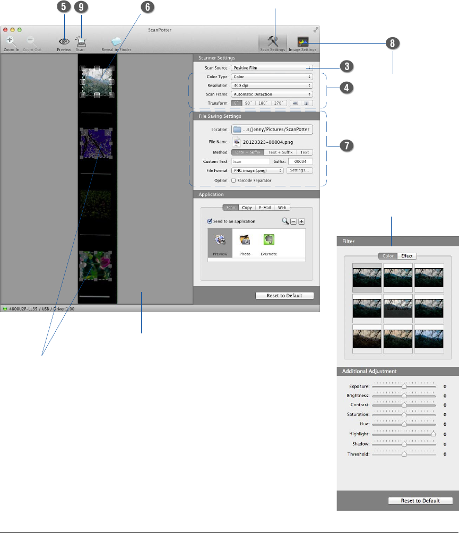
Task: Open the Image Settings panel
Action: click(x=302, y=42)
